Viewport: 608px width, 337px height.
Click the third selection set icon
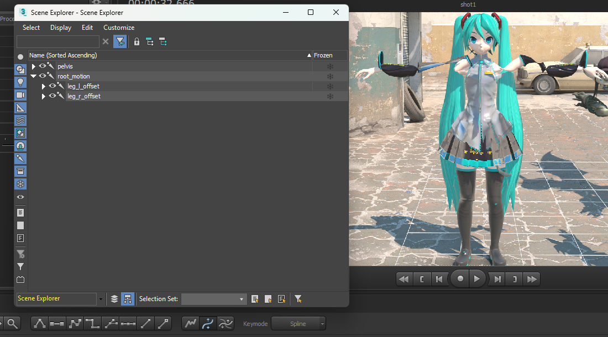[x=281, y=299]
